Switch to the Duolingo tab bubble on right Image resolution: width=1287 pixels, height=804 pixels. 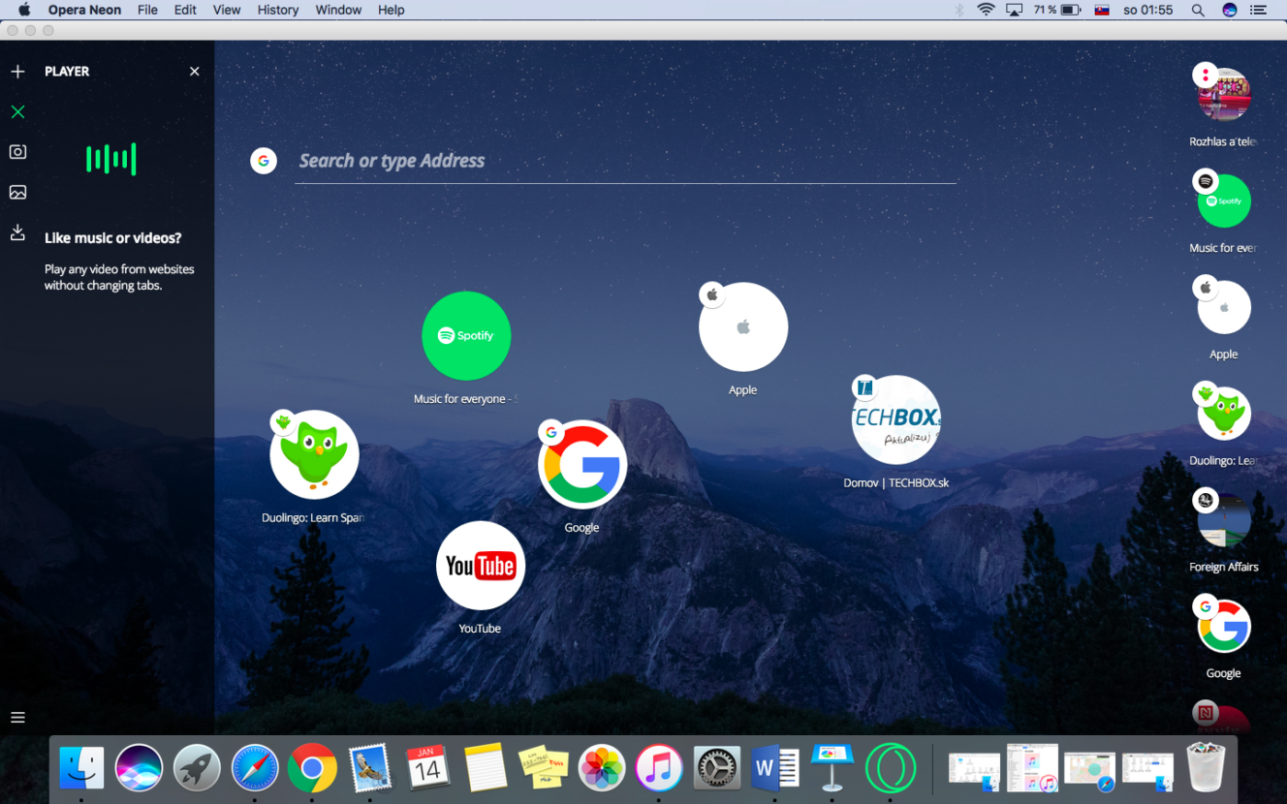[x=1224, y=415]
